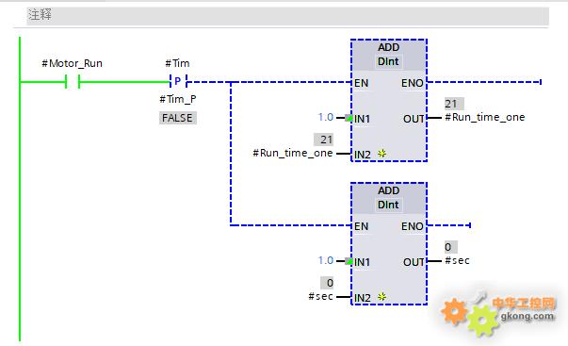568x346 pixels.
Task: Click the 注释 comment bar
Action: tap(287, 15)
